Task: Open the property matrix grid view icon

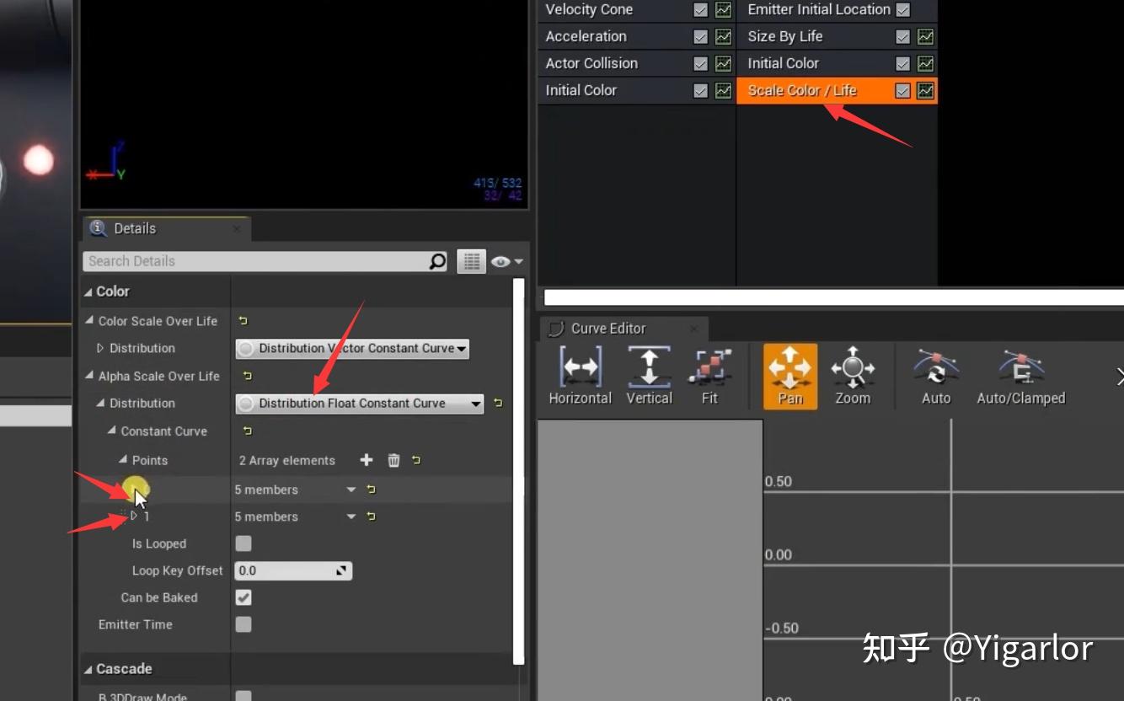Action: (x=471, y=261)
